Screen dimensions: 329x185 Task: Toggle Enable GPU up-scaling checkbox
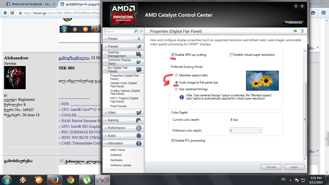(173, 55)
